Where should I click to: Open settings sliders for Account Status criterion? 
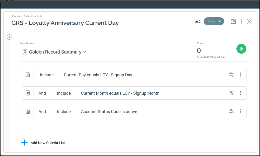231,112
